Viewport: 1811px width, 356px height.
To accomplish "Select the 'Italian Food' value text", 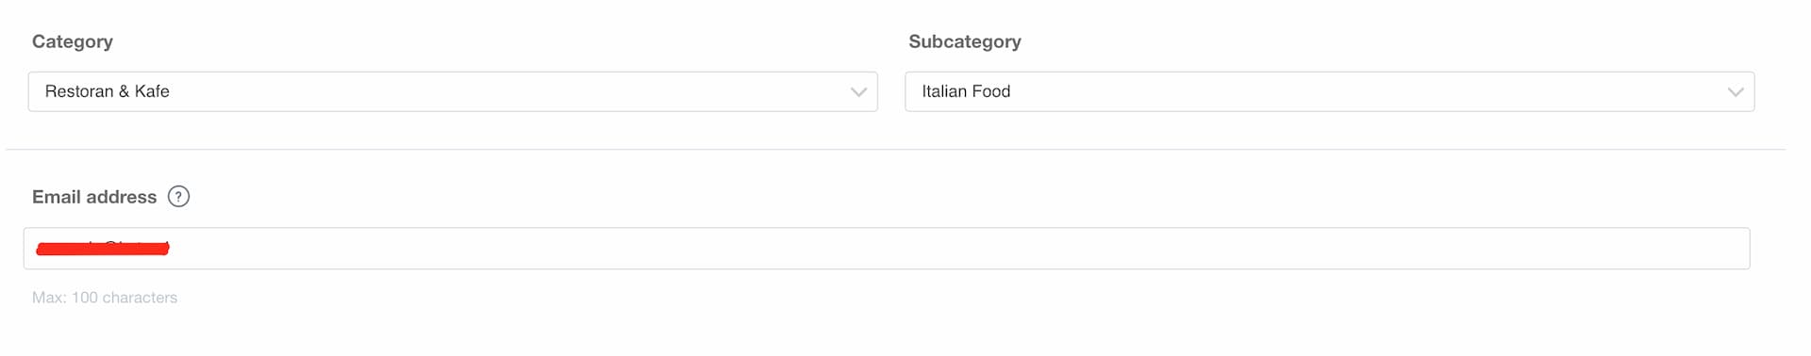I will [x=966, y=91].
